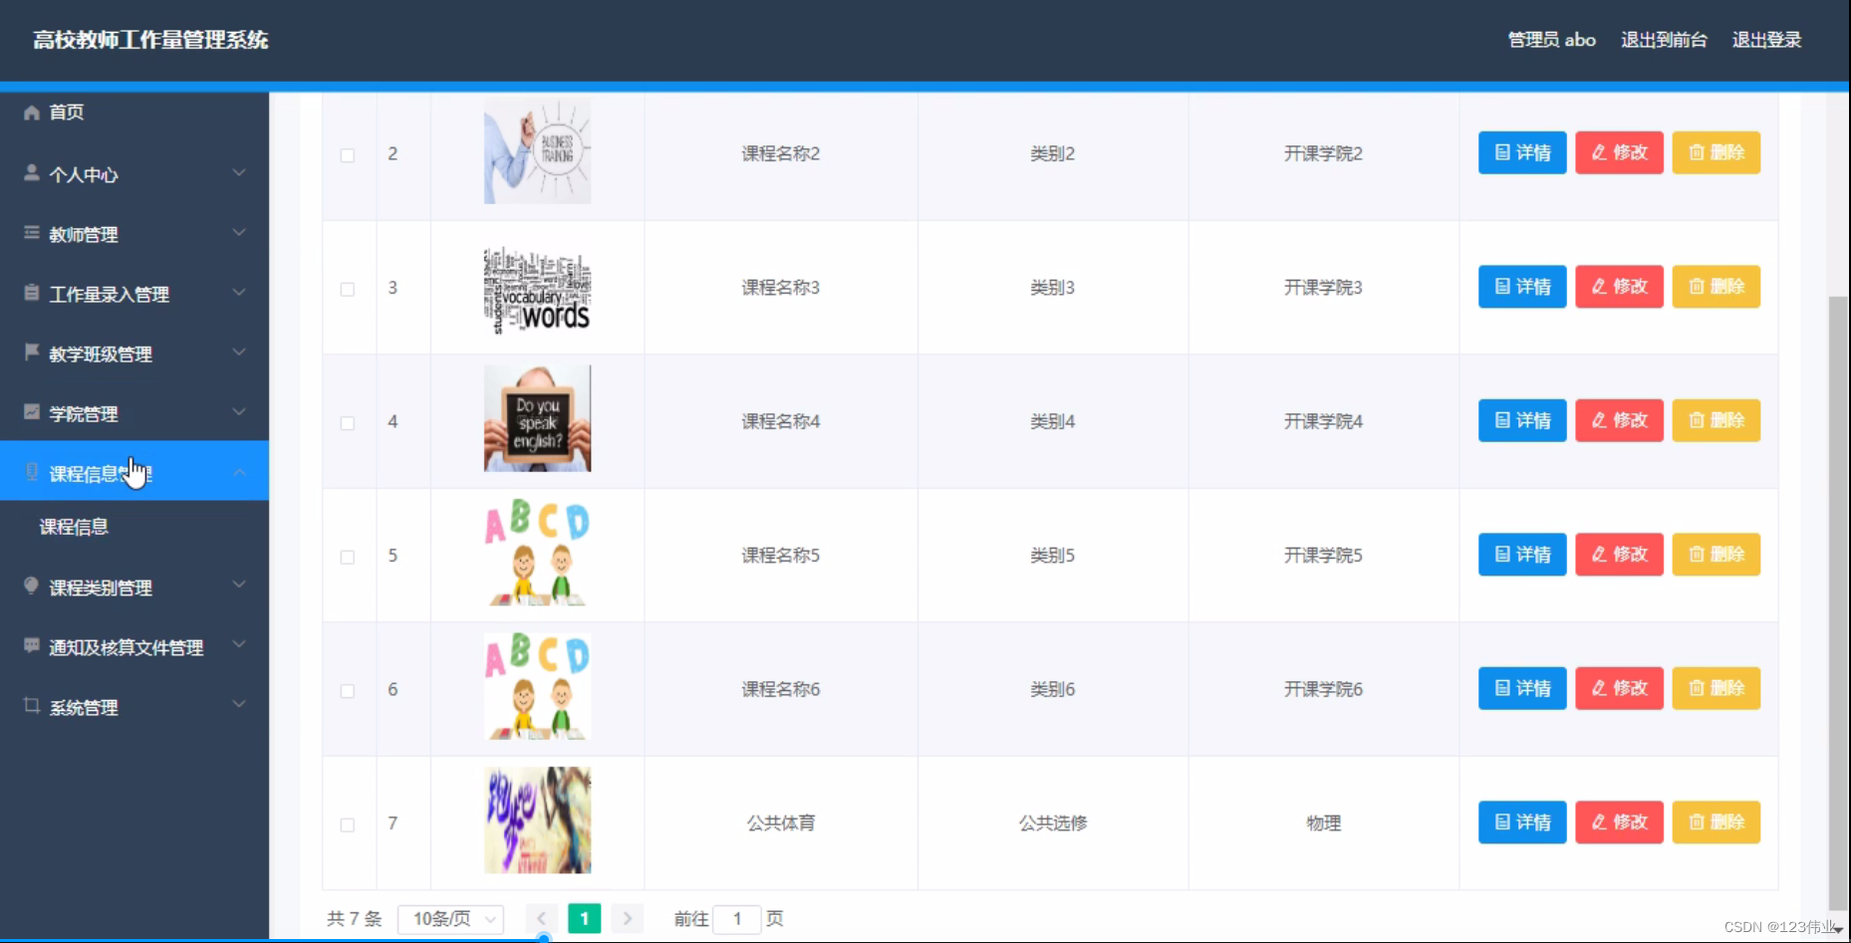The image size is (1851, 943).
Task: Select the checkbox on row 5
Action: 348,558
